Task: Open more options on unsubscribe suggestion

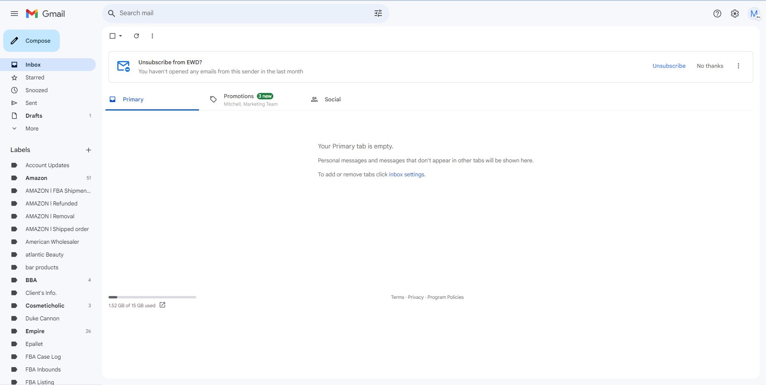Action: [738, 66]
